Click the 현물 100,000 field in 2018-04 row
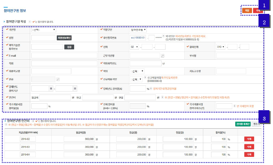The width and height of the screenshot is (273, 165). pos(178,154)
